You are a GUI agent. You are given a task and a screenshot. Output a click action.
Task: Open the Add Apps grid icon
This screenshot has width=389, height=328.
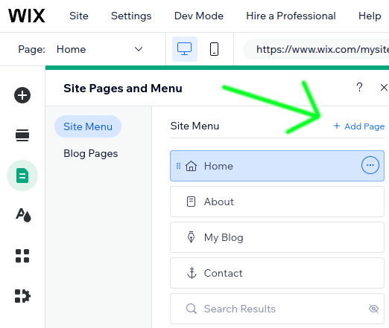point(22,256)
